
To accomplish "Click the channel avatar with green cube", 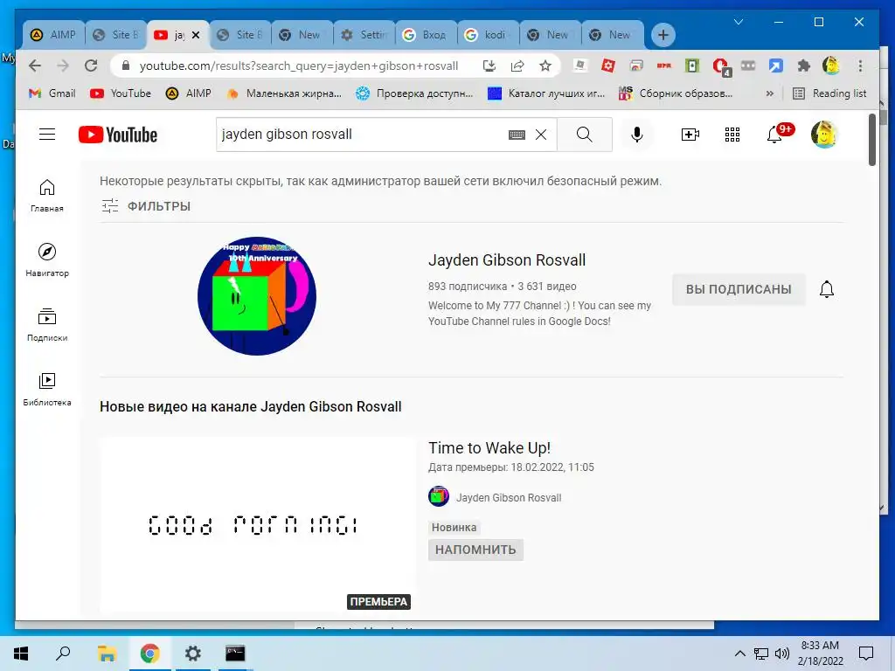I will (x=257, y=296).
